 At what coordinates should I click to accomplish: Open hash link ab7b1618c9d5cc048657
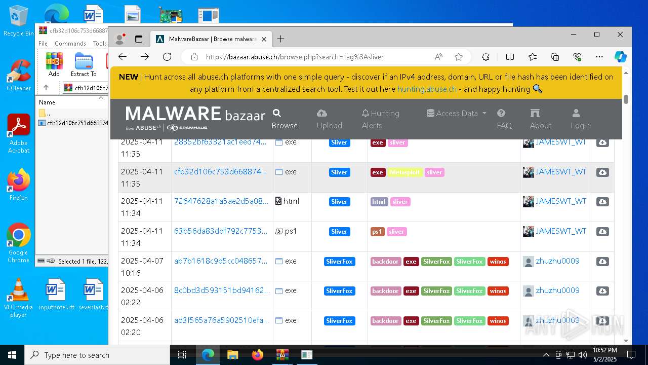(221, 261)
